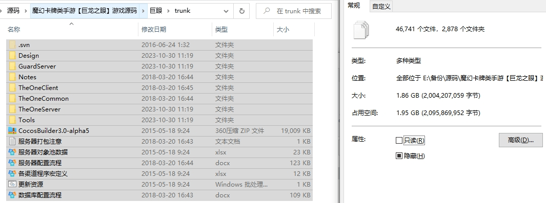This screenshot has width=546, height=203.
Task: Click the 各渠道程序宏定义 xlsx file icon
Action: click(x=12, y=174)
